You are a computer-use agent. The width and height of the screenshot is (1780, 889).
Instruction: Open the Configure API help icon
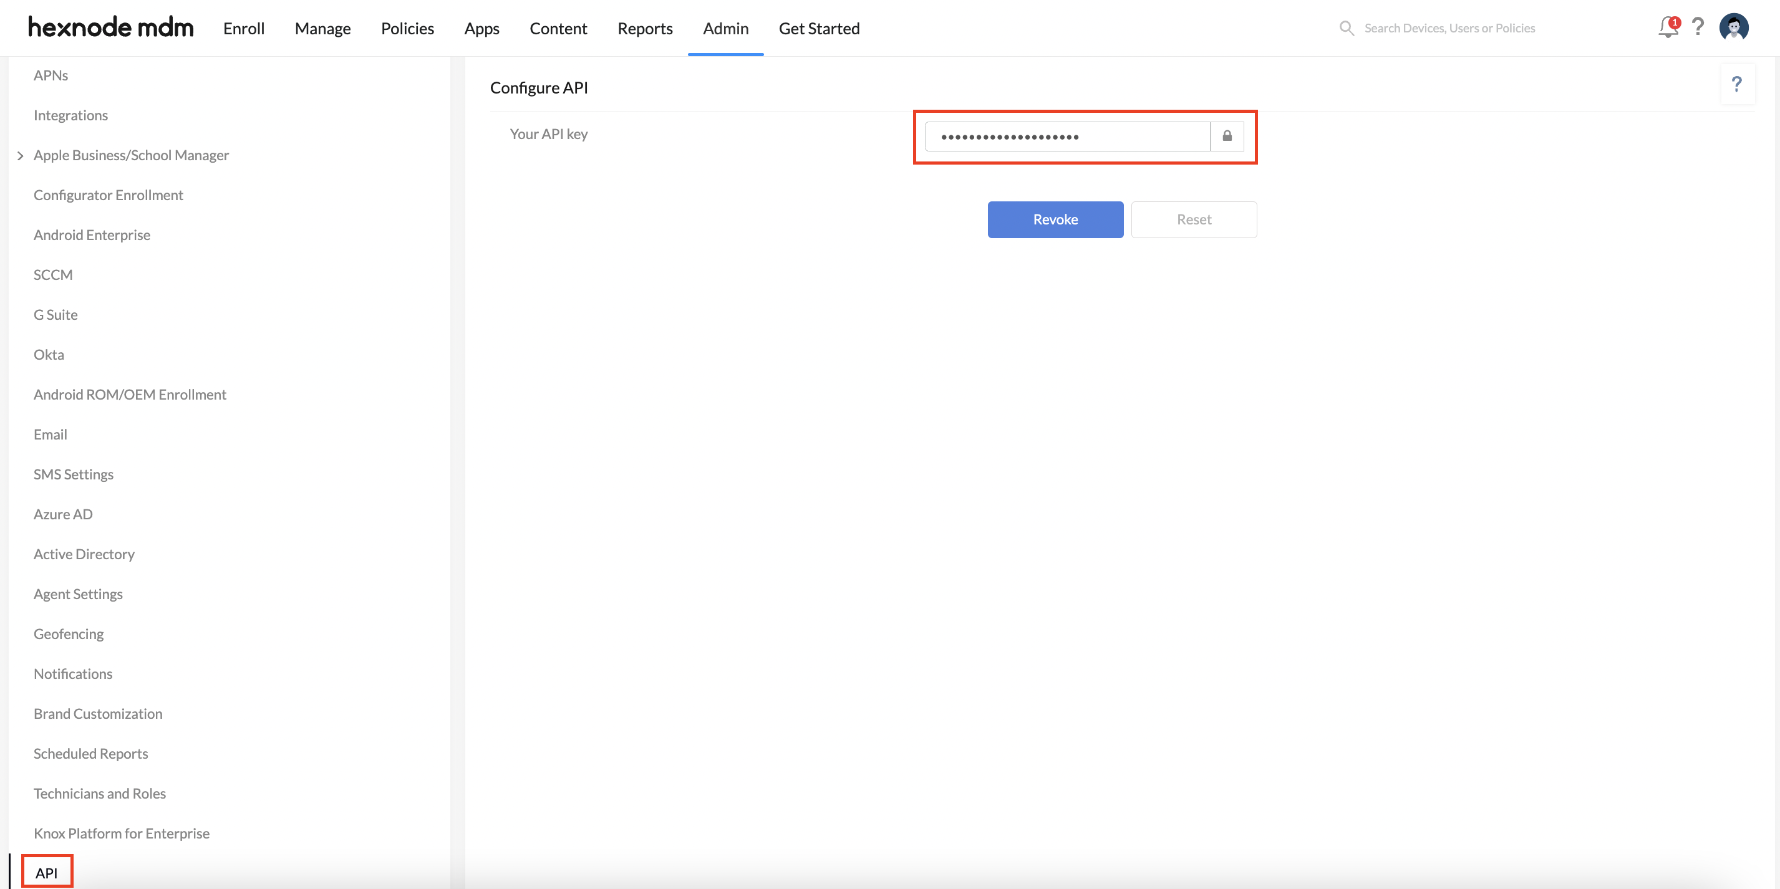[1736, 84]
